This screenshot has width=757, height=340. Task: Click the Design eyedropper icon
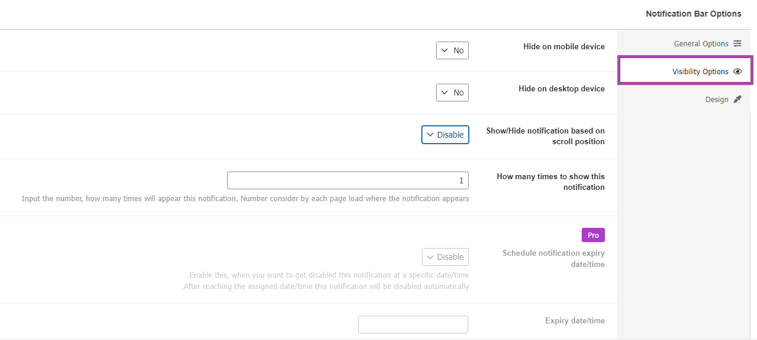pyautogui.click(x=737, y=99)
